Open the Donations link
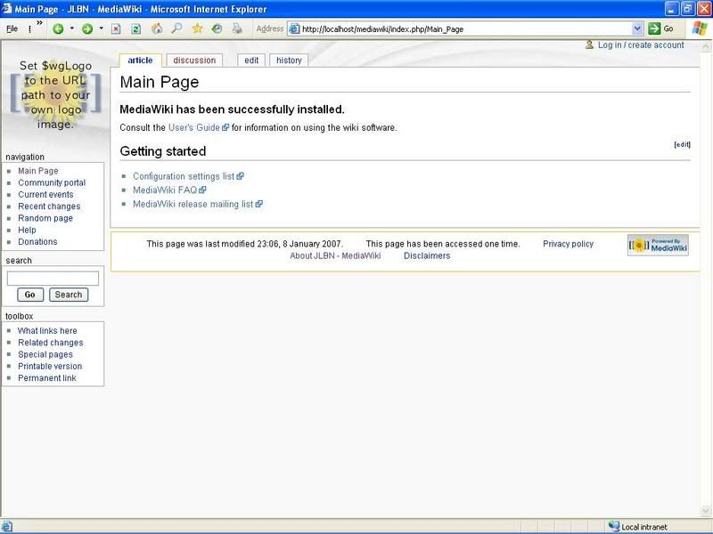 point(37,241)
